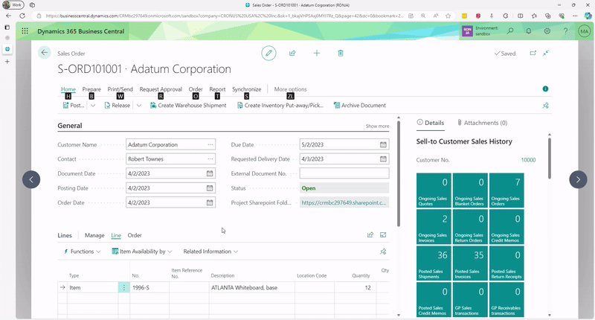Viewport: 595px width, 320px height.
Task: Click the External Document No. field
Action: 344,173
